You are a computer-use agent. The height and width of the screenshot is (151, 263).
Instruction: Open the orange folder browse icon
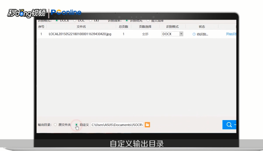coord(147,125)
